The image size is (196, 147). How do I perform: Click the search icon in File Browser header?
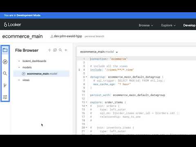[x=60, y=50]
